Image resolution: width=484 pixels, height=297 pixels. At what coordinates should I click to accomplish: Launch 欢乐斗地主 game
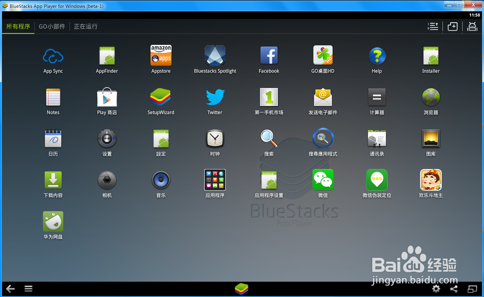click(x=431, y=180)
